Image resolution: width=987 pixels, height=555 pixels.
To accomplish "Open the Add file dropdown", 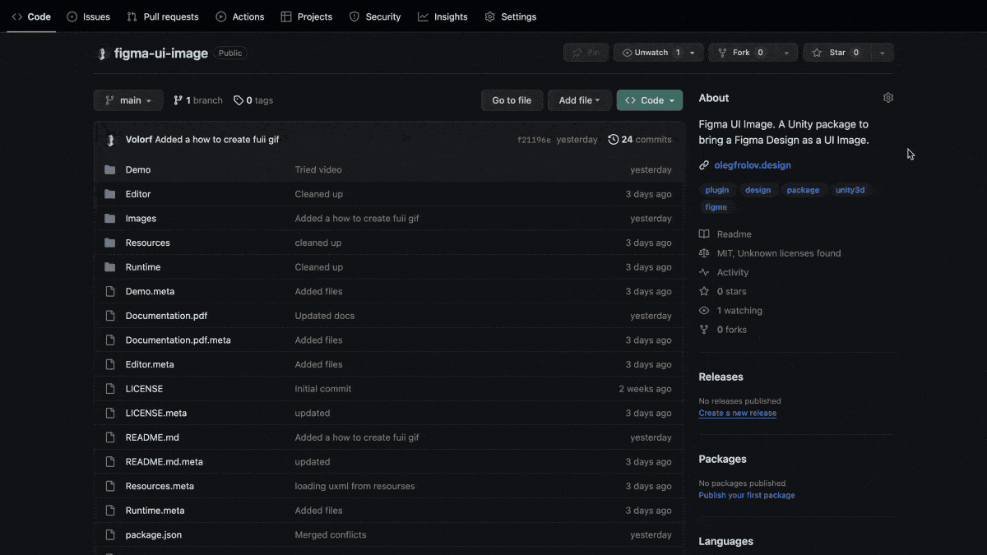I will point(580,100).
